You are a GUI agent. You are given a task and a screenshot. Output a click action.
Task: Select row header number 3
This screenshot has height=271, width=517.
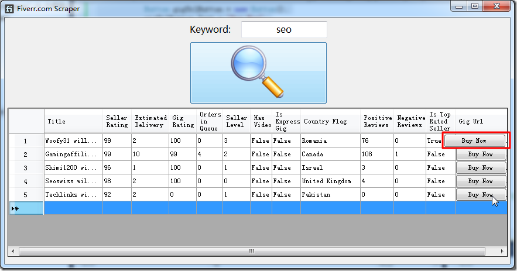[x=26, y=168]
